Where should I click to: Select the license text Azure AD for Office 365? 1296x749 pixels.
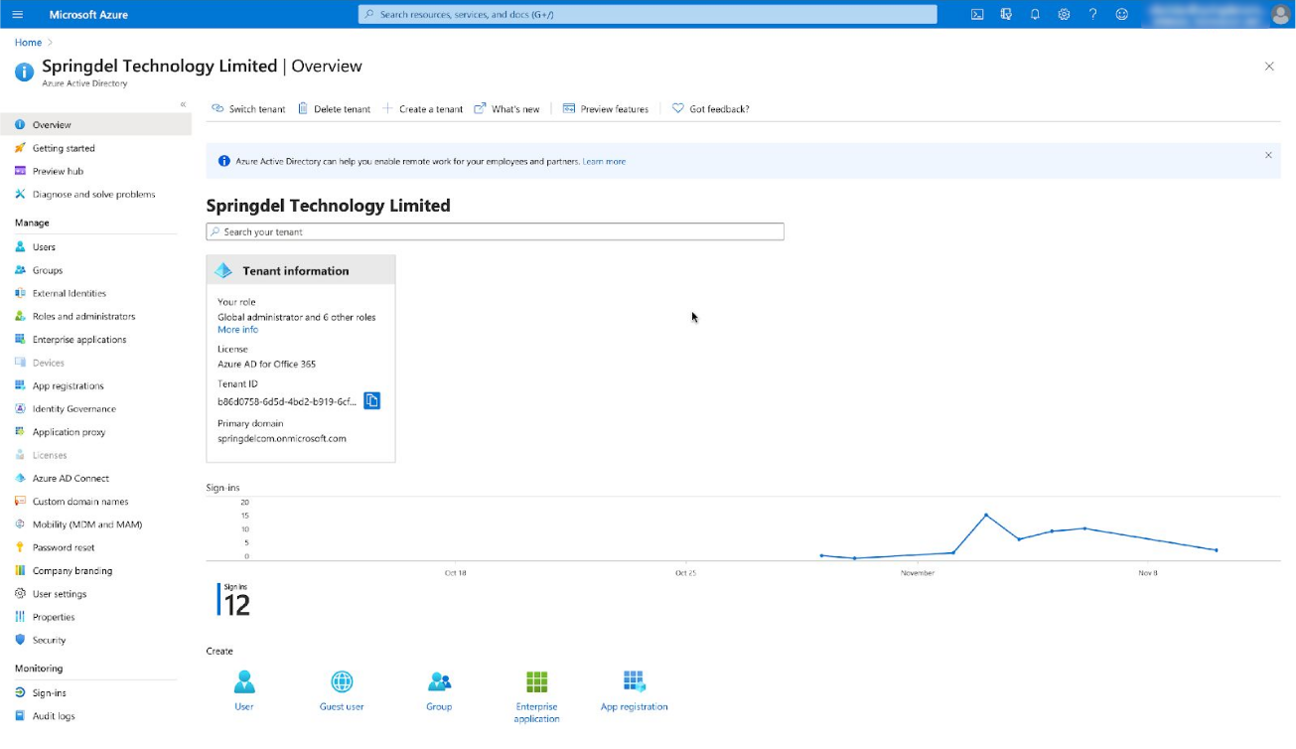267,364
